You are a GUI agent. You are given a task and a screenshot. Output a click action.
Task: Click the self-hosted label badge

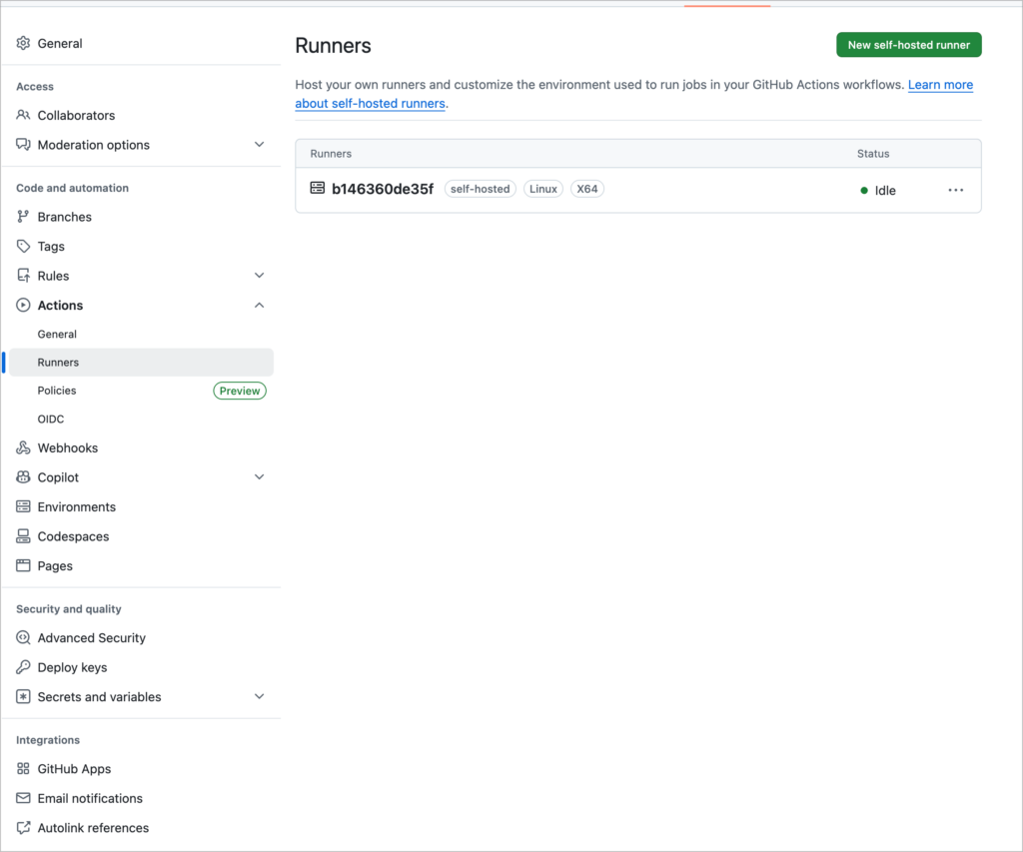point(481,189)
